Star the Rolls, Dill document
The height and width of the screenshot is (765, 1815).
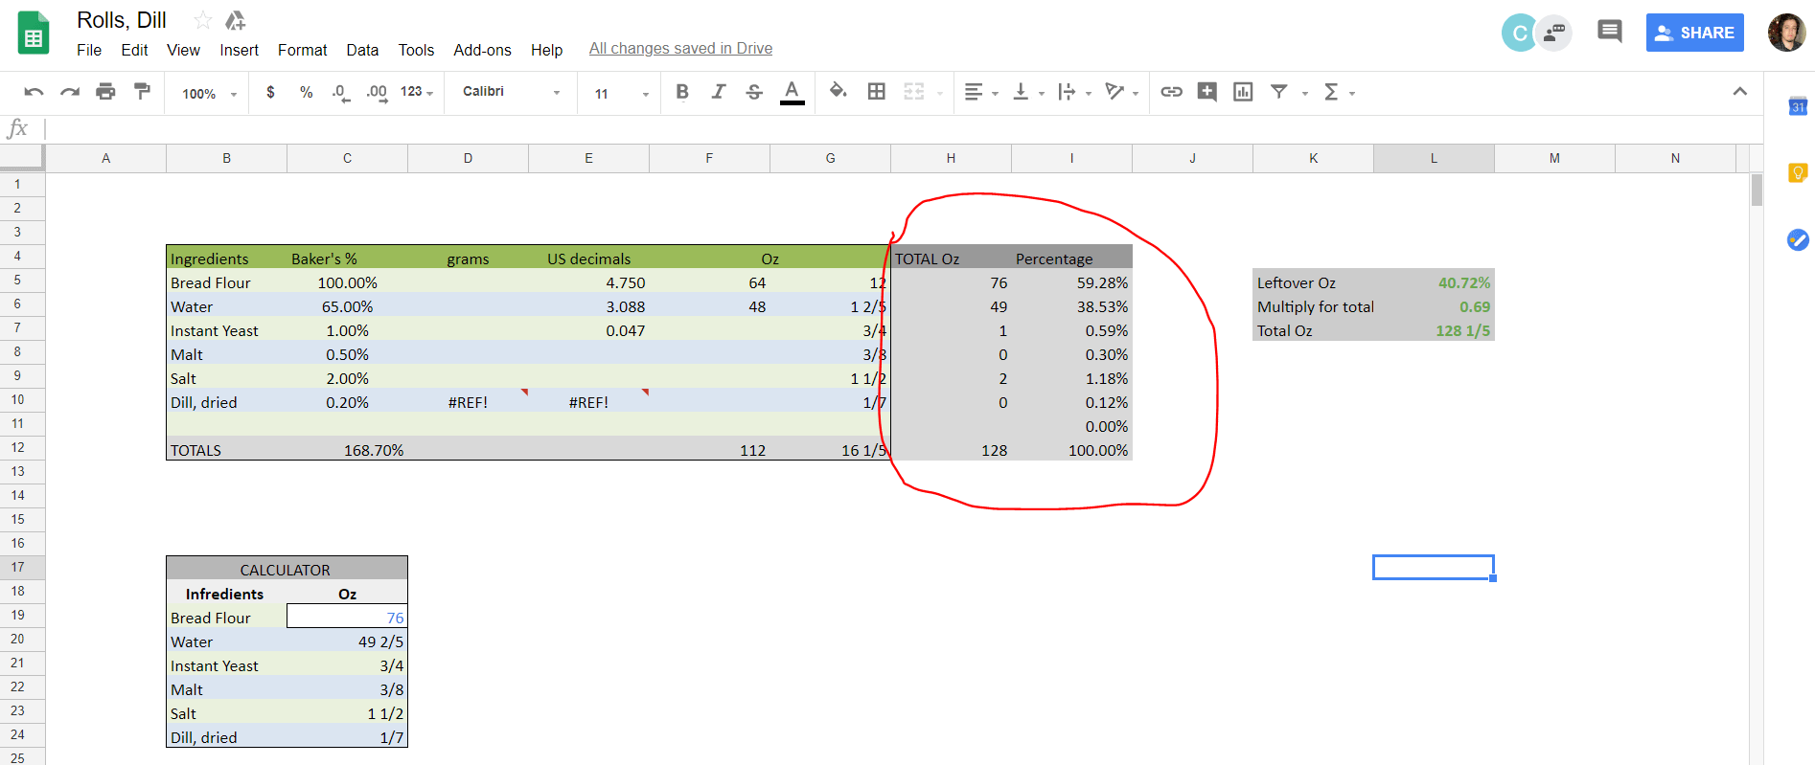(202, 20)
